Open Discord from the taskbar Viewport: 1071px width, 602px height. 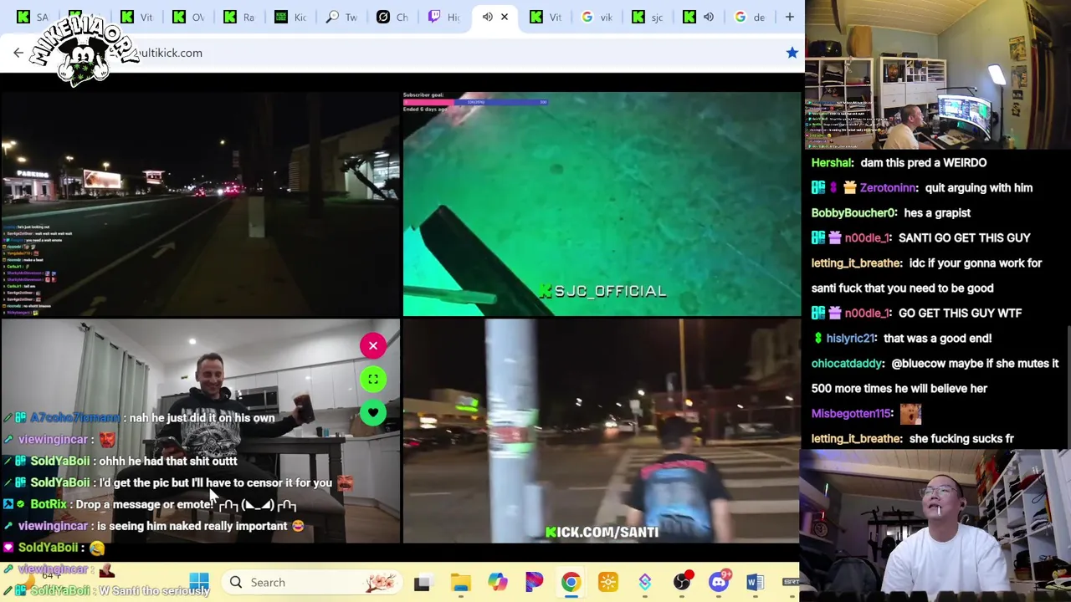(x=719, y=582)
